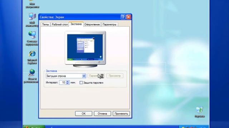Open the Start menu button

pyautogui.click(x=34, y=127)
